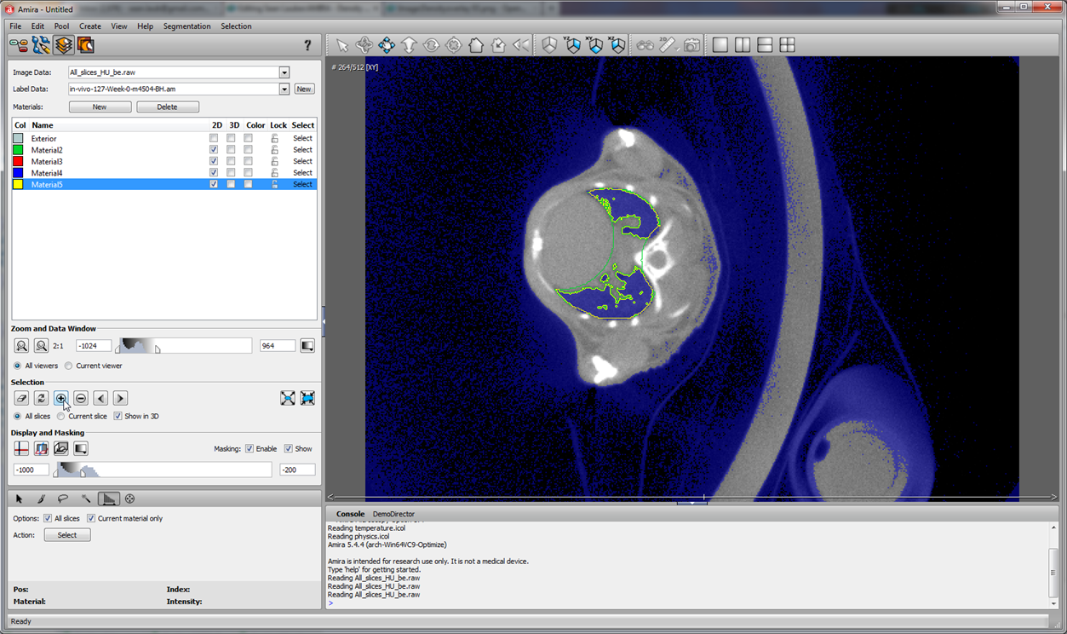Viewport: 1067px width, 634px height.
Task: Switch to the DemoDirector tab
Action: coord(393,515)
